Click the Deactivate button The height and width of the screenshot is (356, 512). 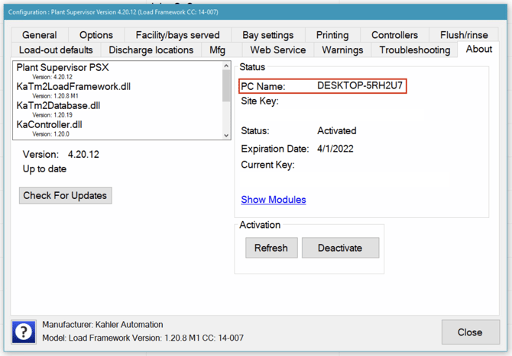pyautogui.click(x=340, y=248)
